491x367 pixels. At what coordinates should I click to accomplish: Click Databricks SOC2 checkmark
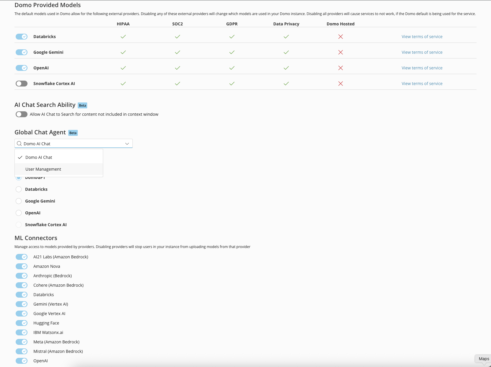[177, 37]
